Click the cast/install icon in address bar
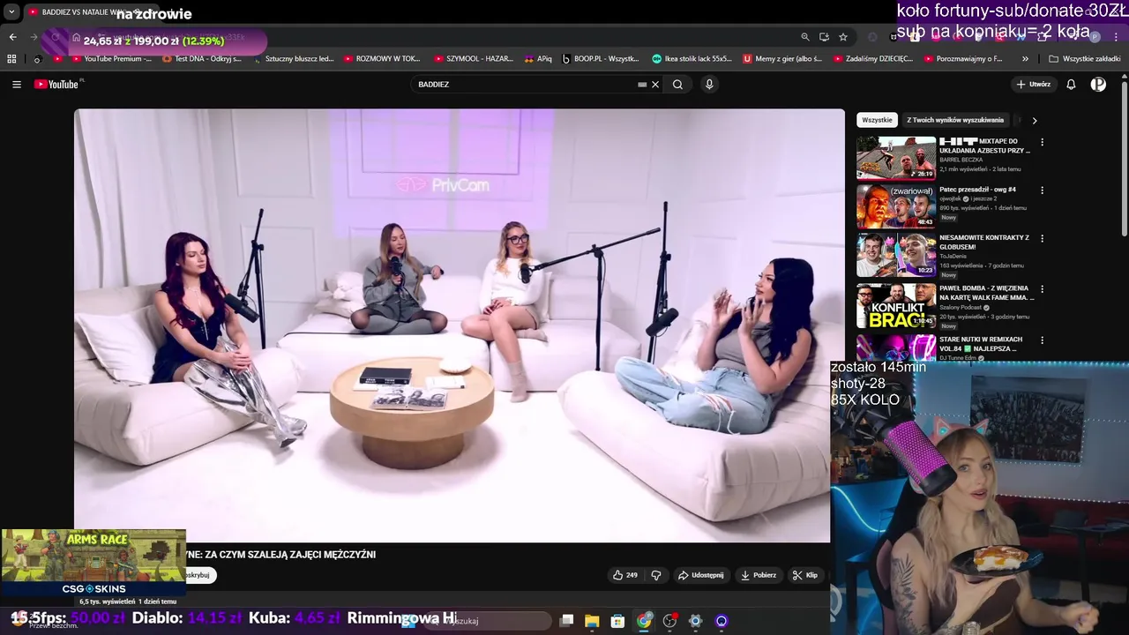The width and height of the screenshot is (1129, 635). tap(824, 37)
